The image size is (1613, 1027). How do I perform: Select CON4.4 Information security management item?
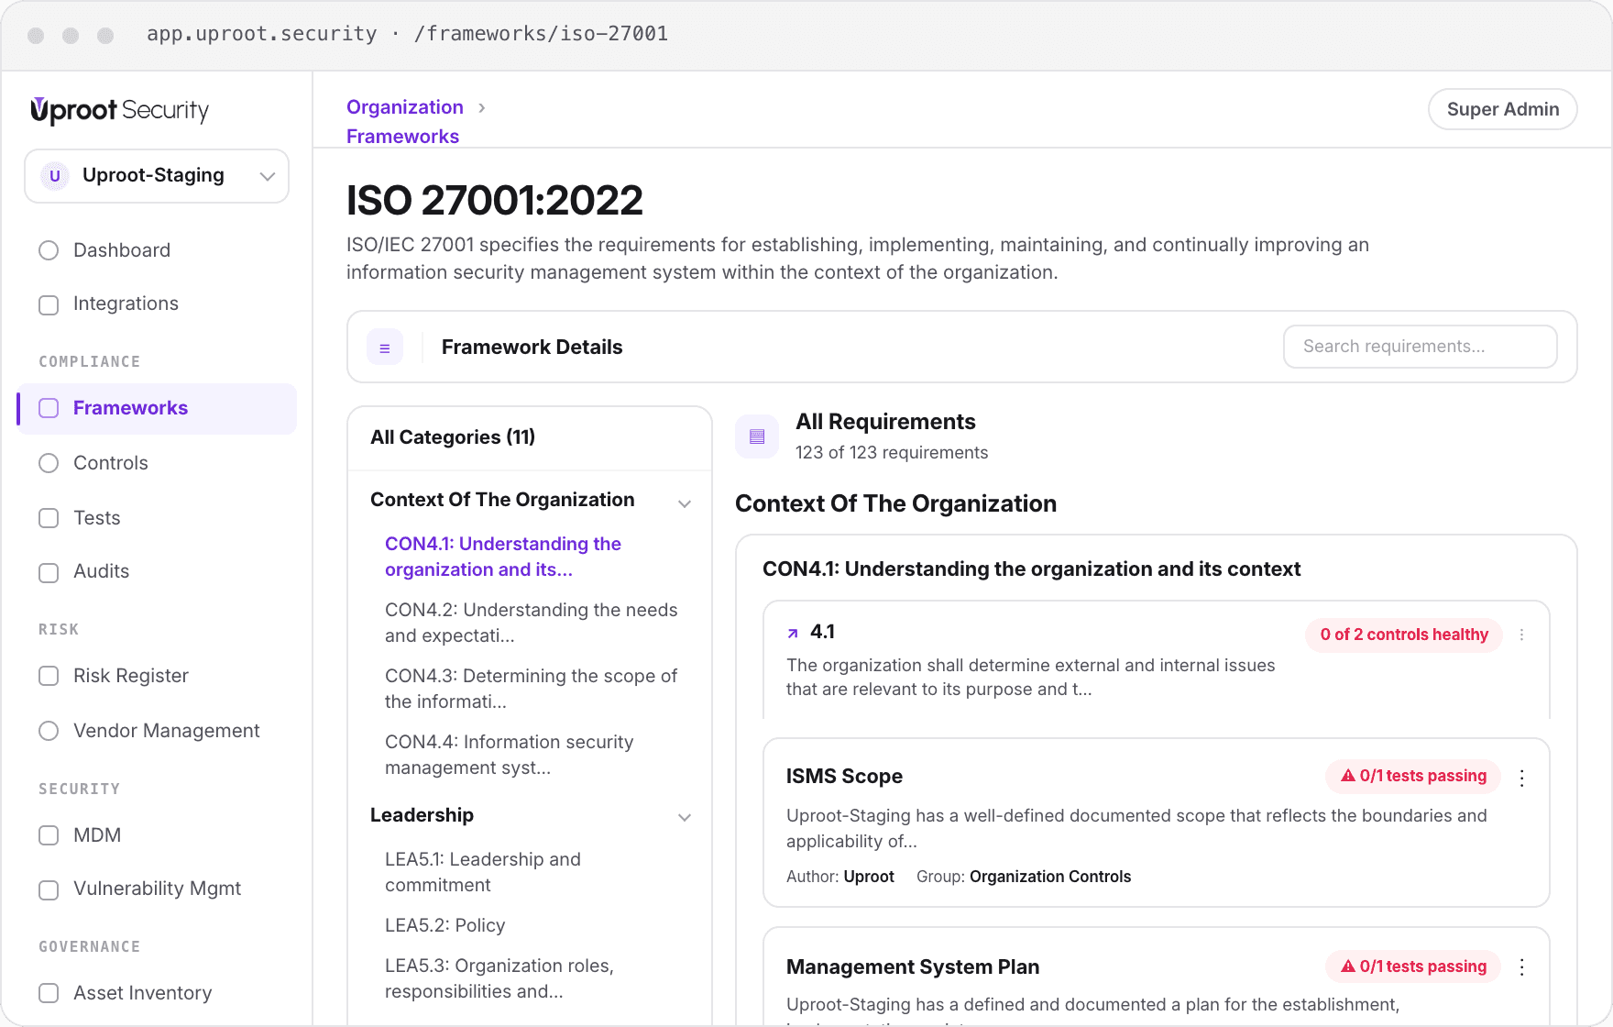click(x=510, y=755)
